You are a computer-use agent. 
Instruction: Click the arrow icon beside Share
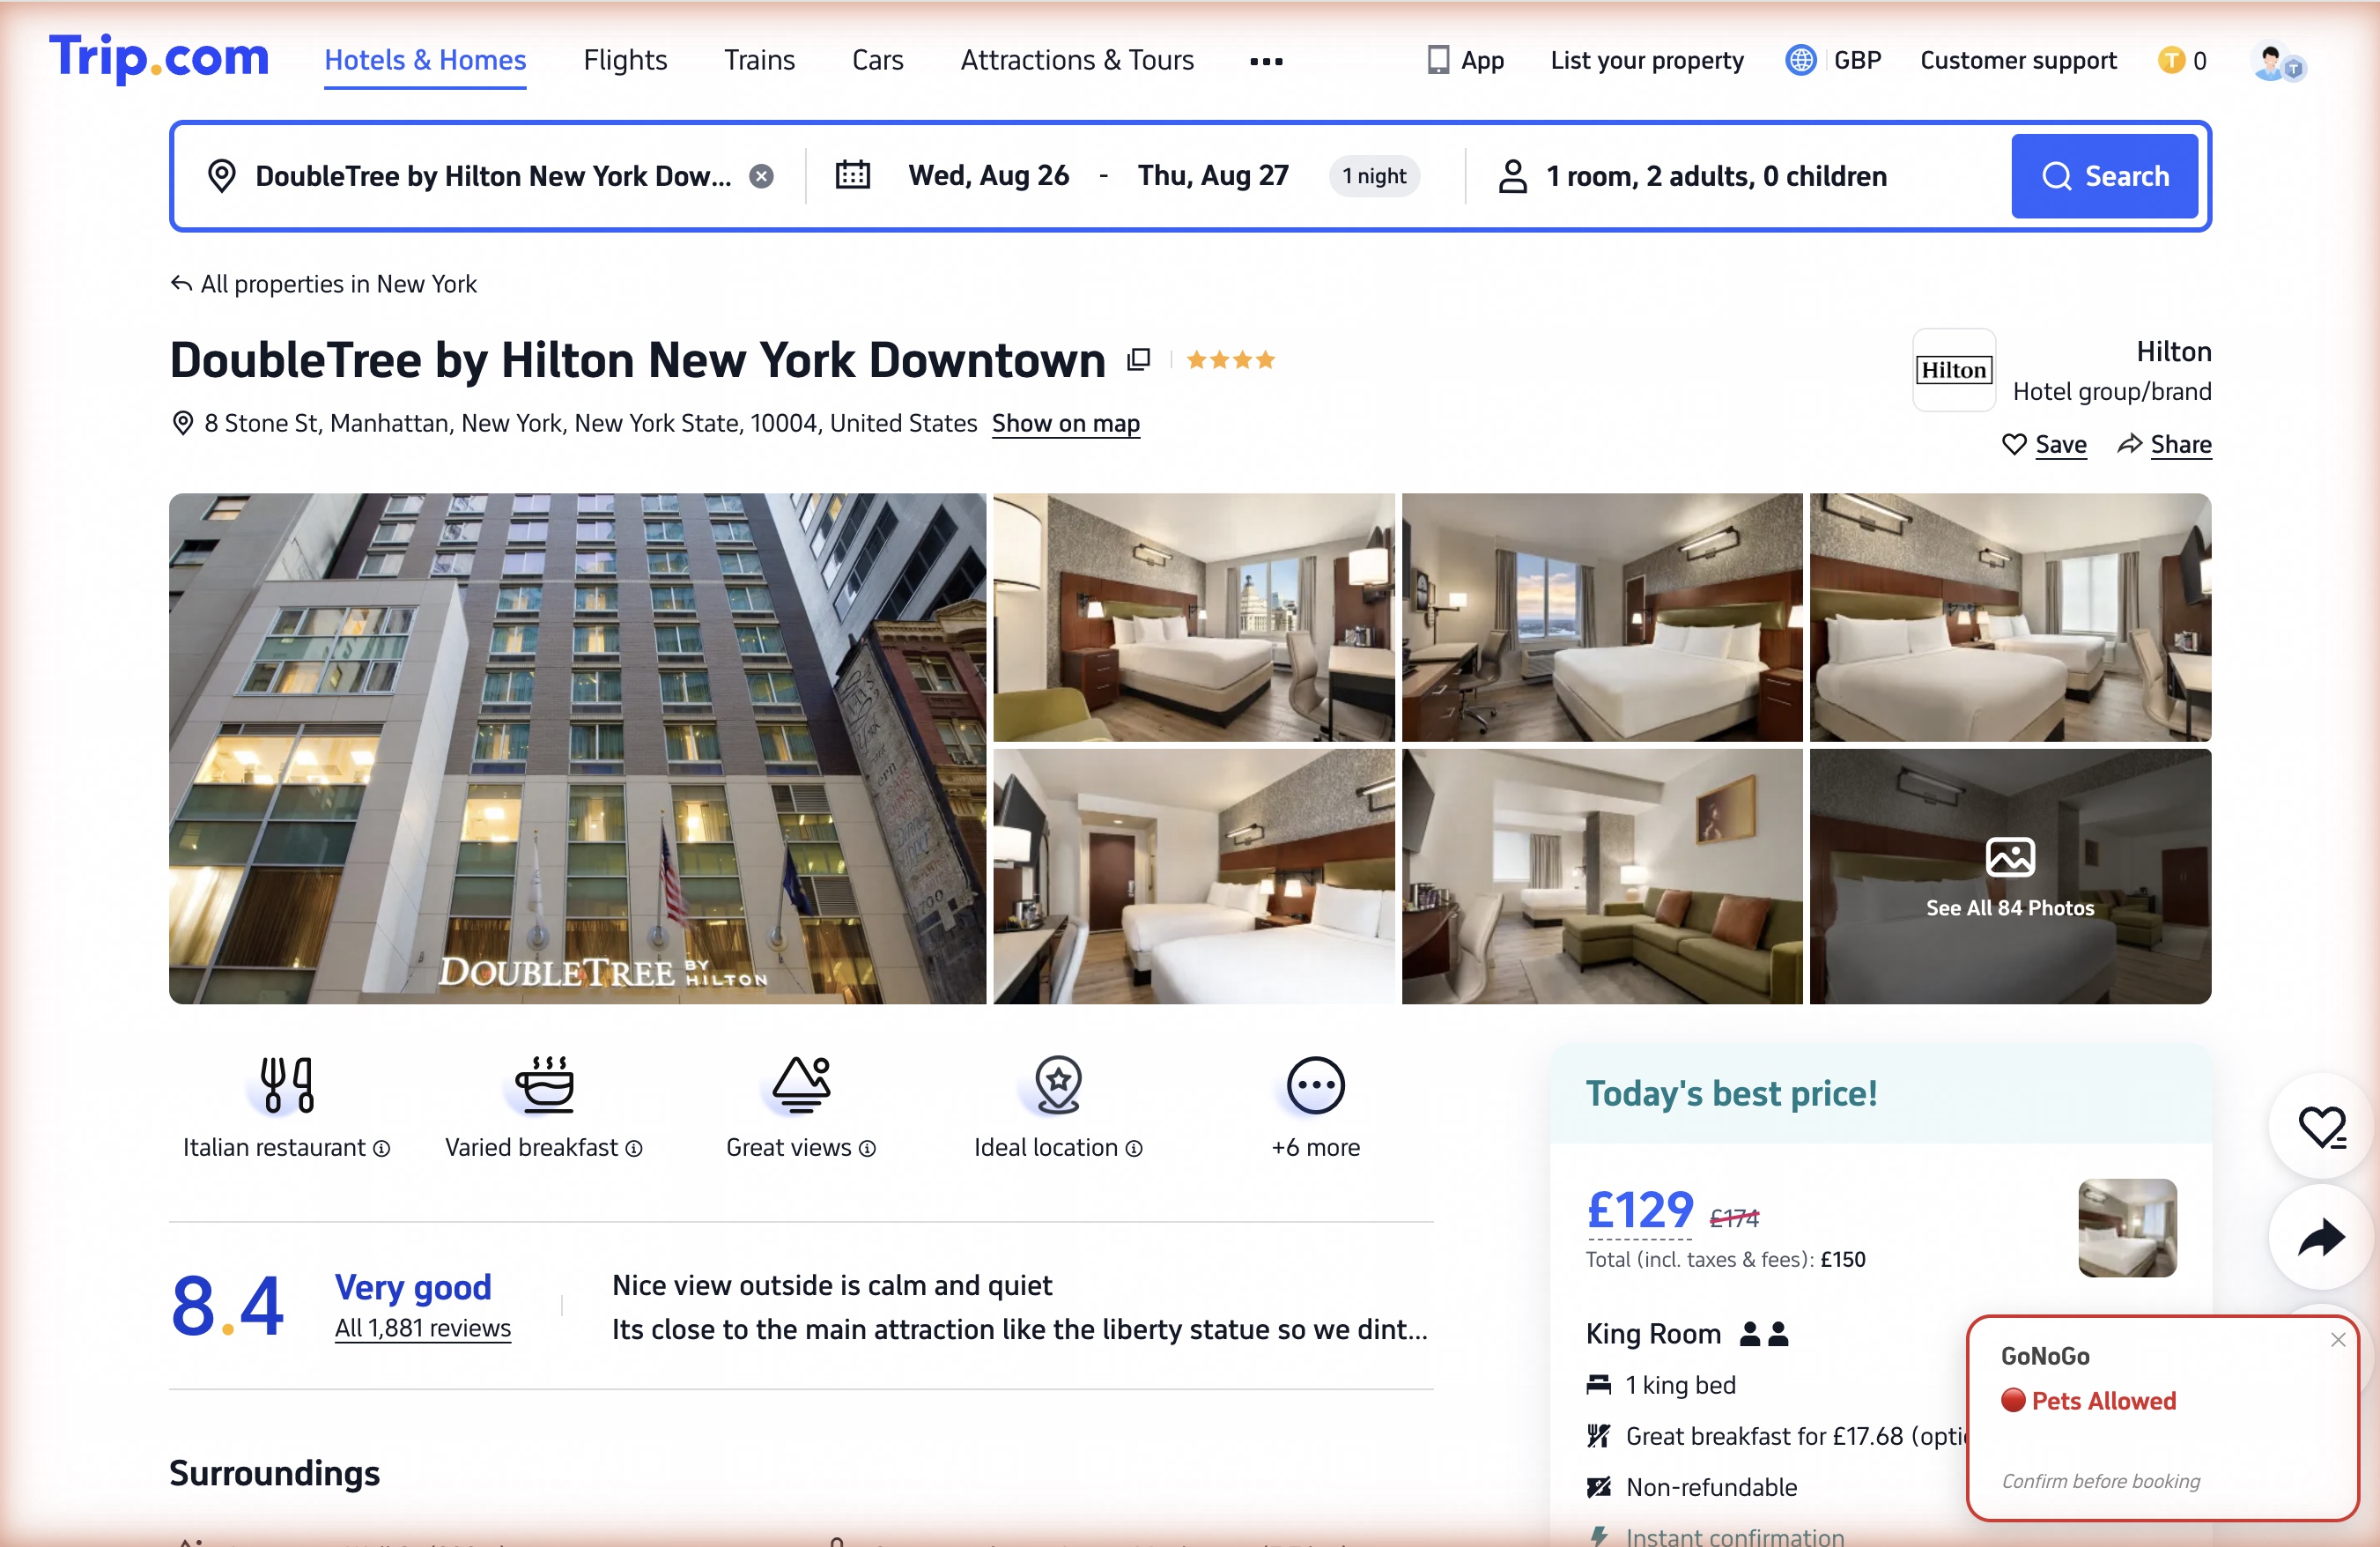(x=2130, y=444)
